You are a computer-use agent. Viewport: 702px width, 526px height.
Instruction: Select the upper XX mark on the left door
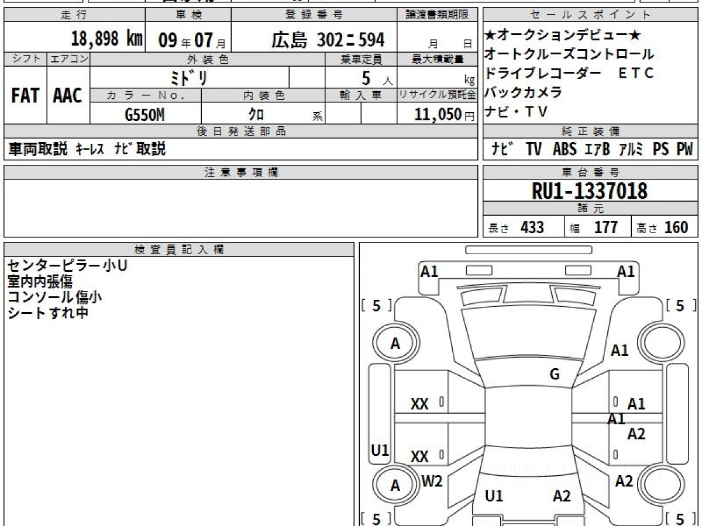[419, 404]
